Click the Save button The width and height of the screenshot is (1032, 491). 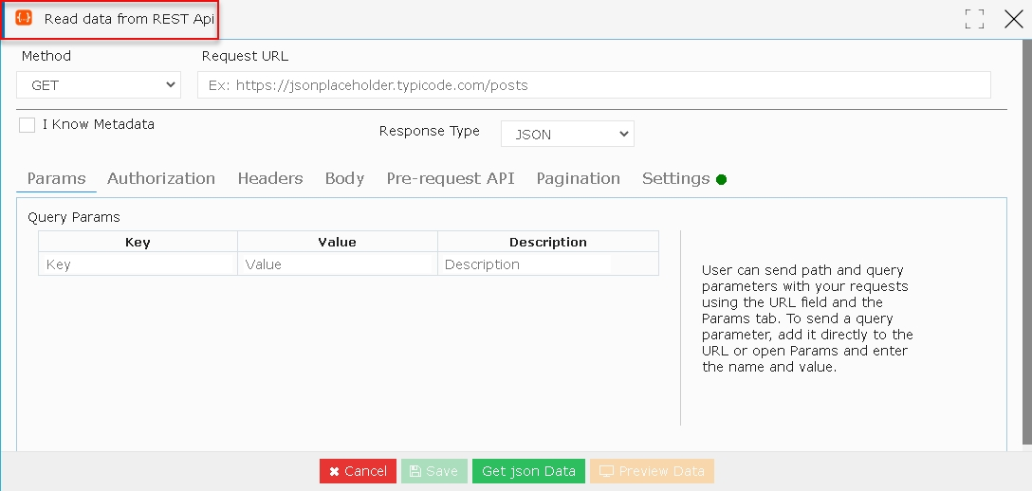click(434, 471)
